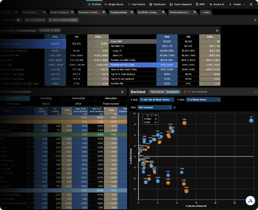Toggle visibility of New series in legend
Viewport: 258px width, 210px height.
pos(156,119)
